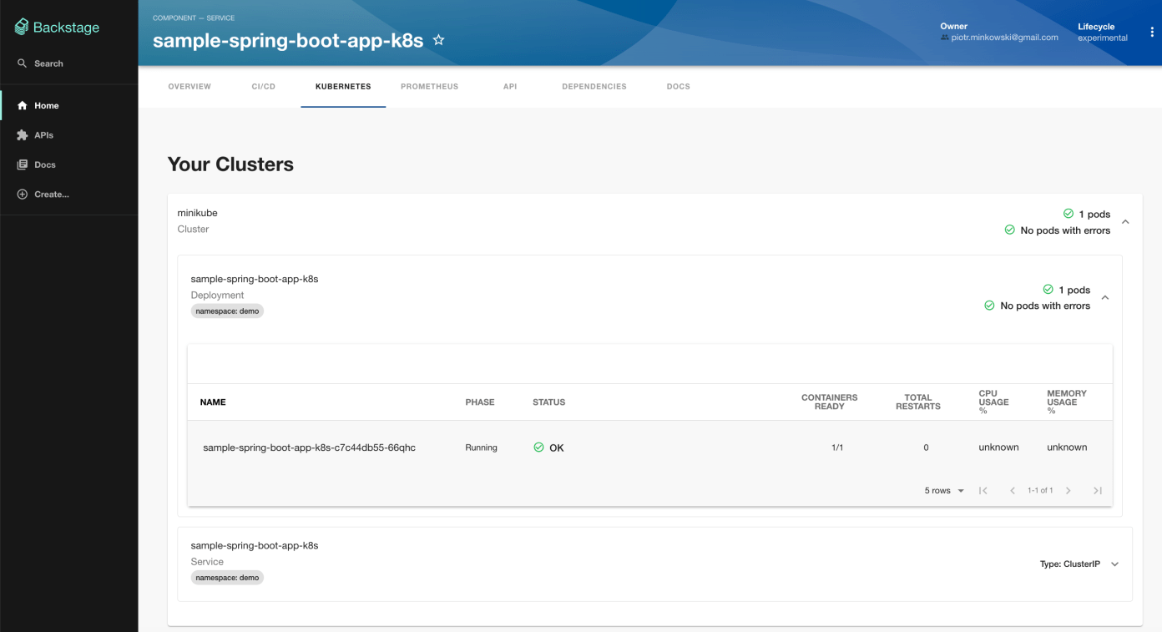Click the Service namespace: demo chip
This screenshot has height=632, width=1162.
point(227,578)
